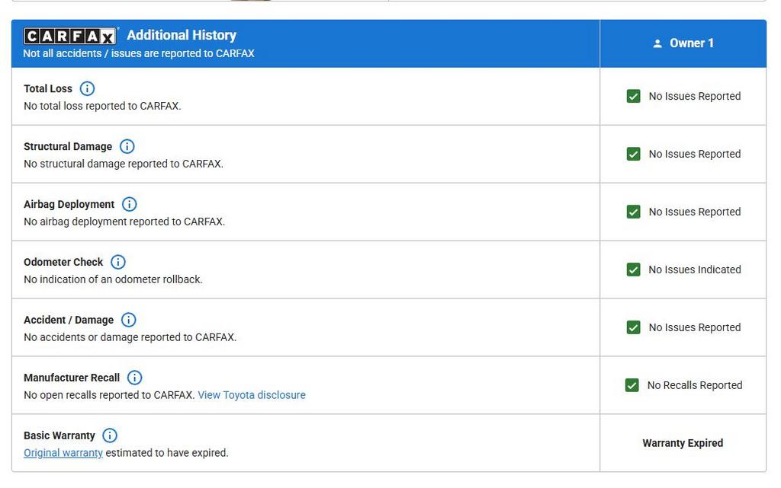Show info for Odometer Check
This screenshot has width=781, height=488.
118,262
